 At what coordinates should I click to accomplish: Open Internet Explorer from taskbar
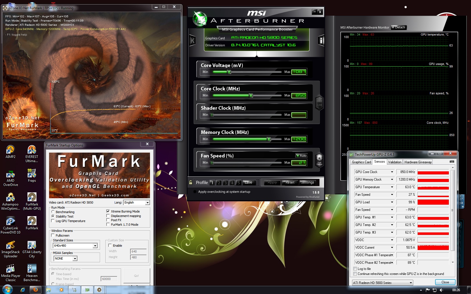pyautogui.click(x=23, y=290)
